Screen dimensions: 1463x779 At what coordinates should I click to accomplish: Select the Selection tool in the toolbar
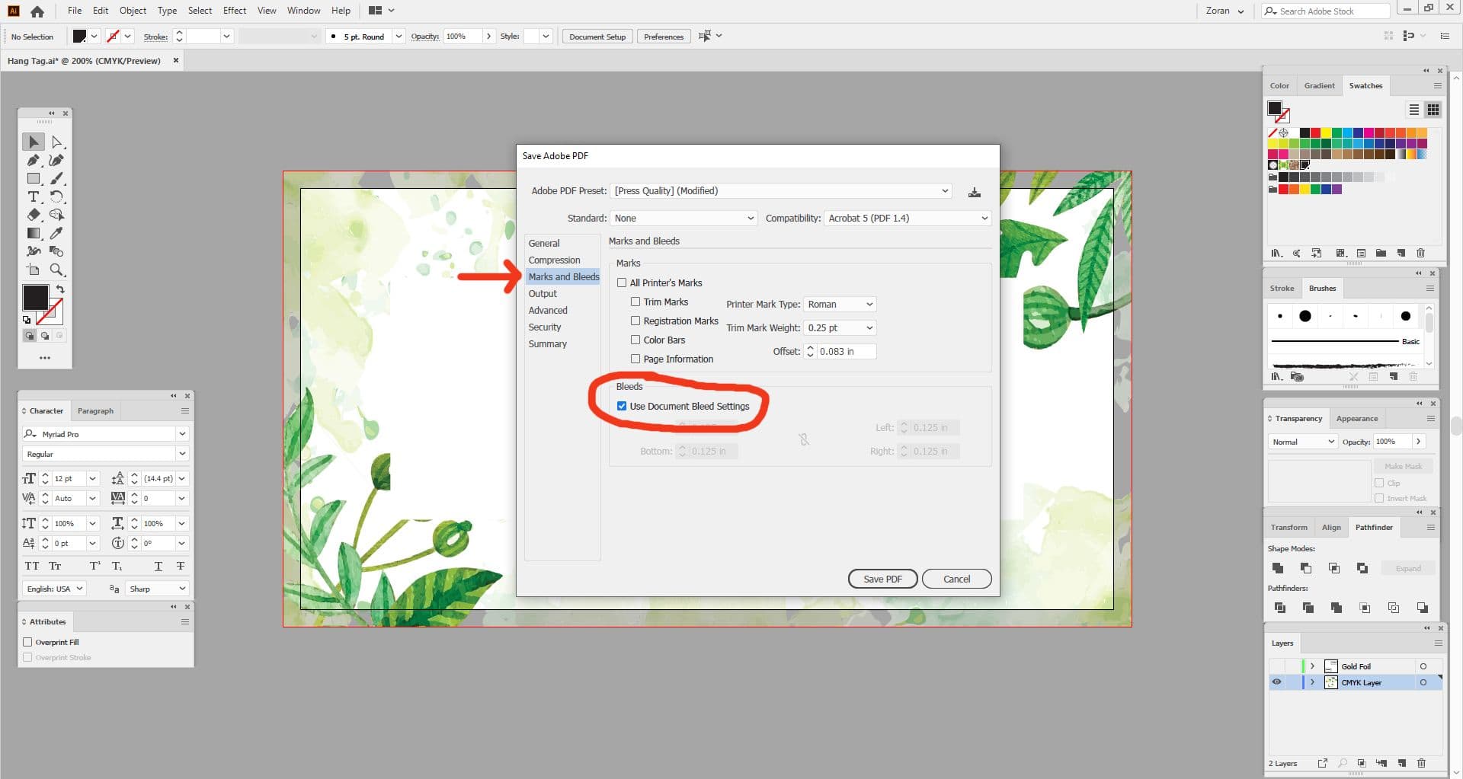pos(34,142)
